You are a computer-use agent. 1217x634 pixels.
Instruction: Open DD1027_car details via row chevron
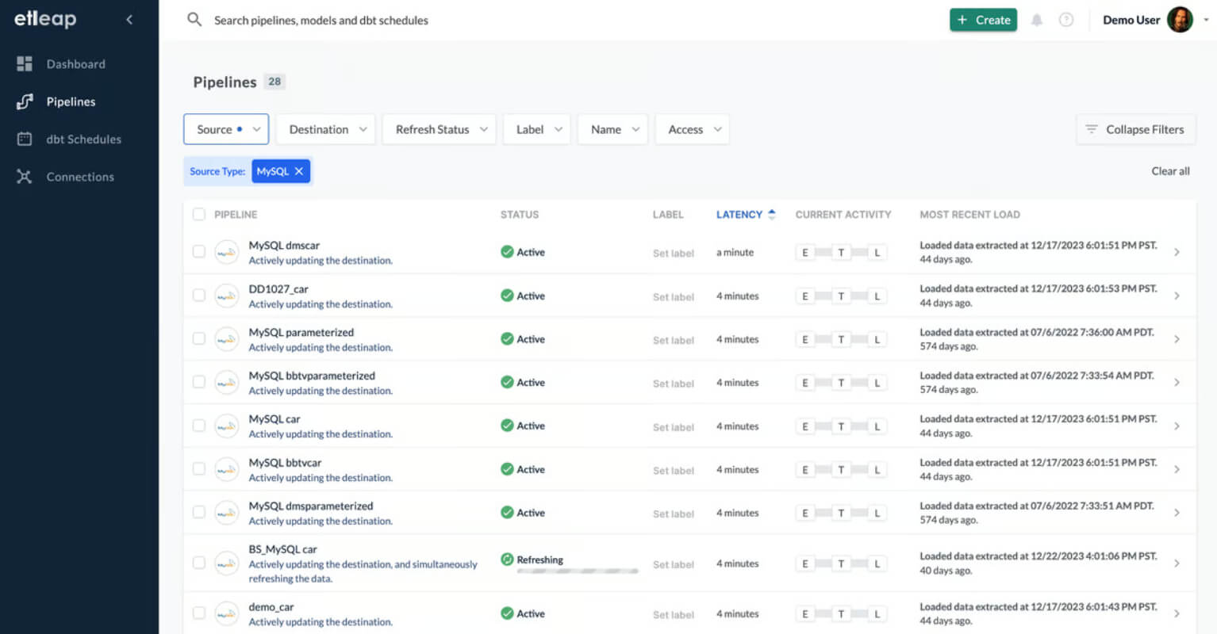tap(1177, 296)
